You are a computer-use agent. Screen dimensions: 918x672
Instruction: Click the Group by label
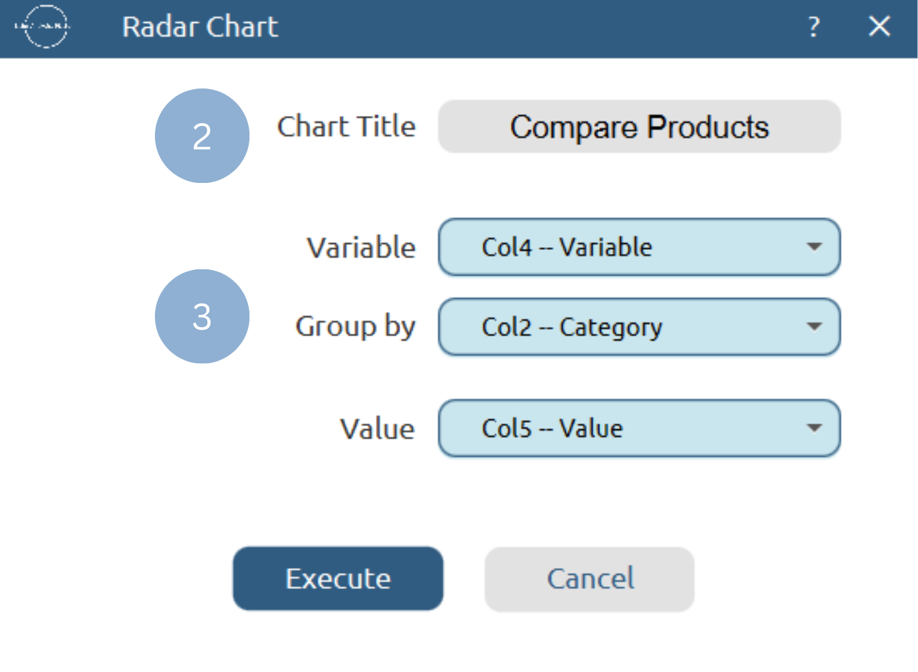(355, 327)
